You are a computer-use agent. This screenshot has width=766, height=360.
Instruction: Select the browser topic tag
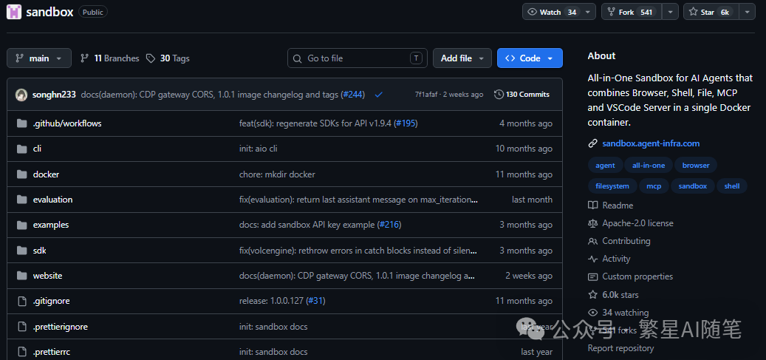pyautogui.click(x=696, y=166)
